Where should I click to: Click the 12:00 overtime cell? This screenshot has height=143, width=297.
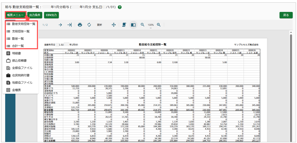[x=175, y=62]
